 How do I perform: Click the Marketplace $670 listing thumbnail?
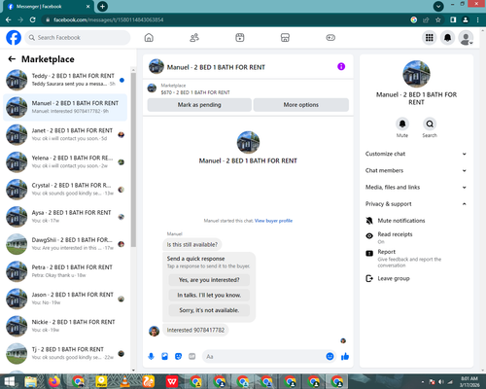[x=152, y=88]
